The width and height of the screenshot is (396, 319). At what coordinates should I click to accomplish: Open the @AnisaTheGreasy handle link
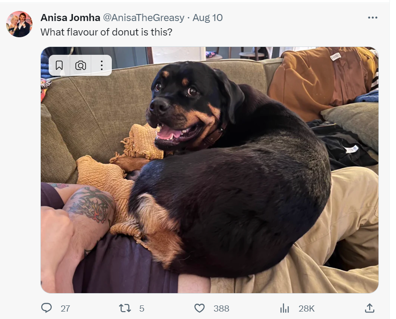tap(143, 18)
